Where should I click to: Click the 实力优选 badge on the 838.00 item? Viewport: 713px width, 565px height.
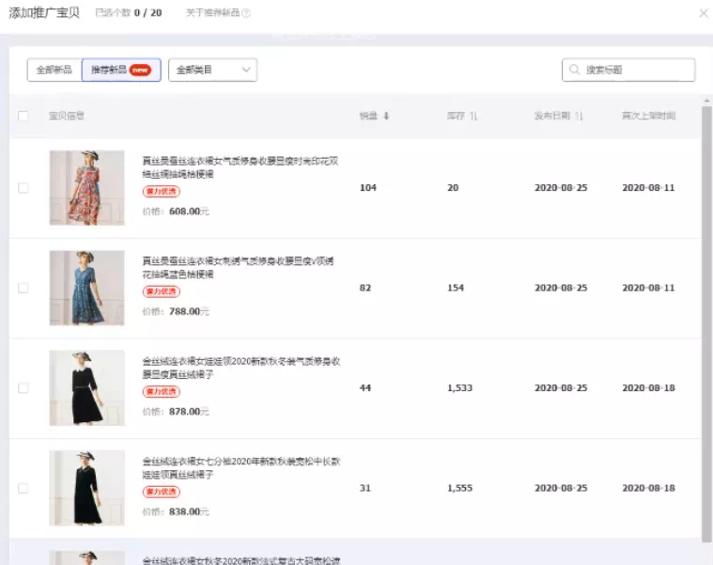pos(162,492)
